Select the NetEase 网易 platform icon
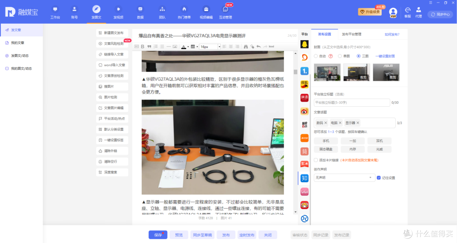 305,98
